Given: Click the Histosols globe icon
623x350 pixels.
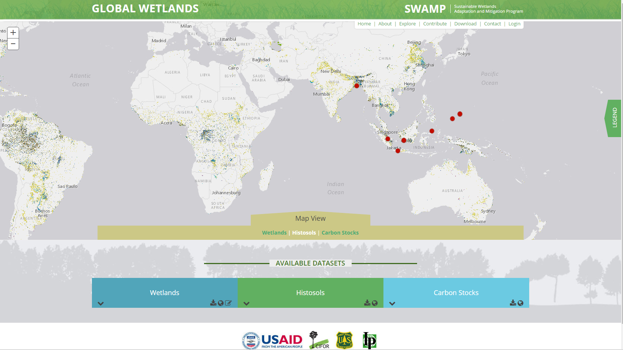Looking at the screenshot, I should tap(375, 303).
